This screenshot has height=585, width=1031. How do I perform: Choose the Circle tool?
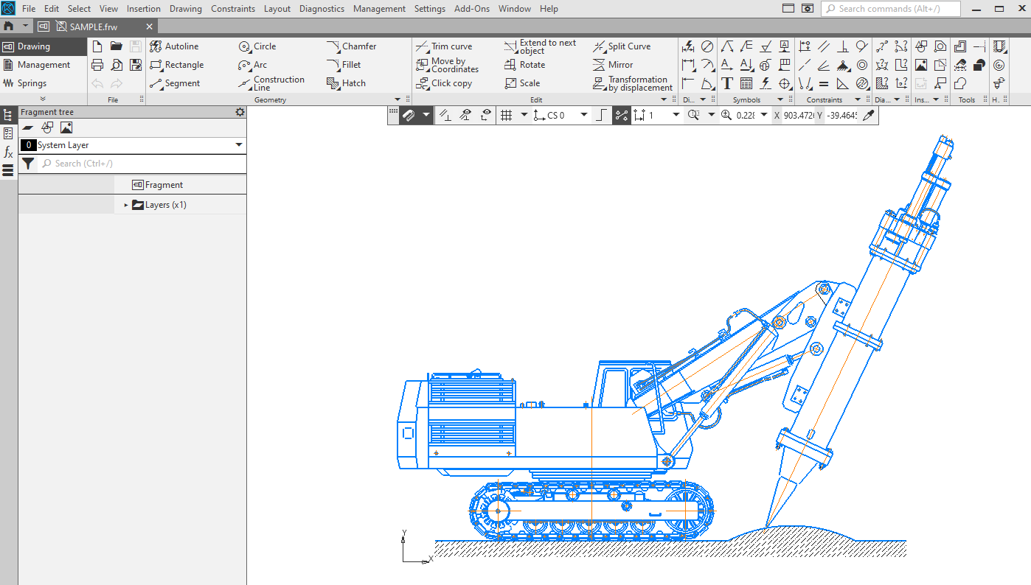coord(257,46)
